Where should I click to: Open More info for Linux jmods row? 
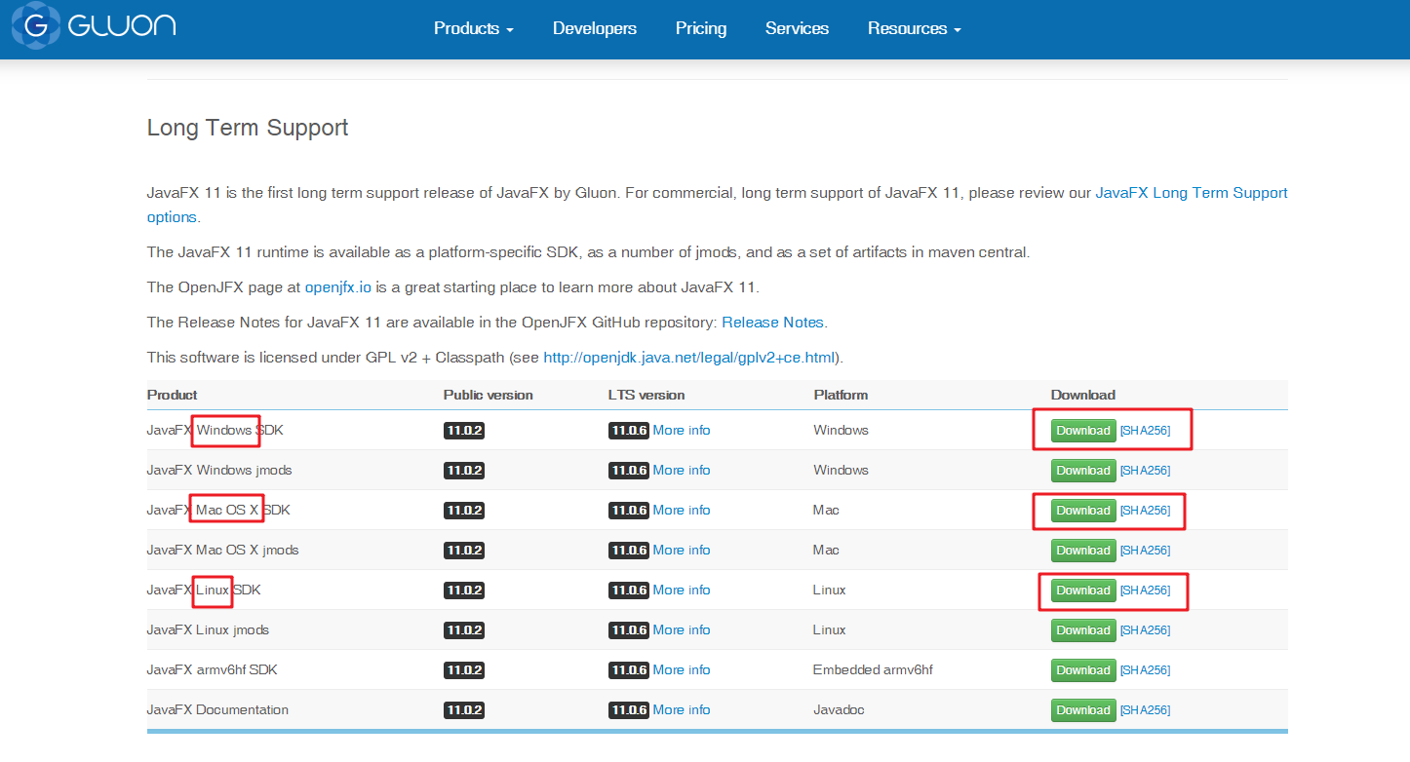point(682,630)
